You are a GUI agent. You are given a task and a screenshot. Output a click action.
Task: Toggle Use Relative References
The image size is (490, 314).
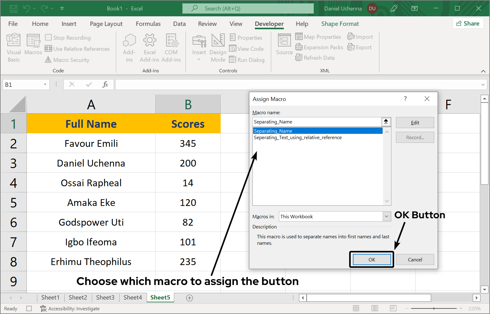(77, 49)
